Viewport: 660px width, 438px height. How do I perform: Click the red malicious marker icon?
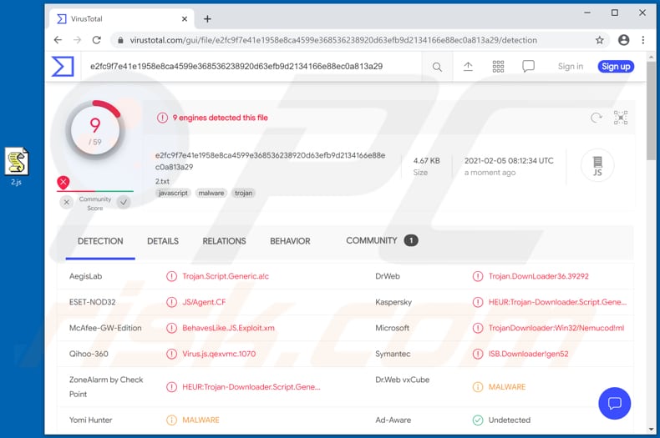(63, 183)
